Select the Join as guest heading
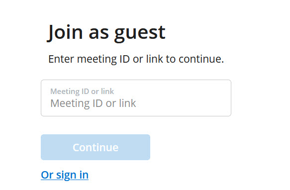 click(106, 33)
